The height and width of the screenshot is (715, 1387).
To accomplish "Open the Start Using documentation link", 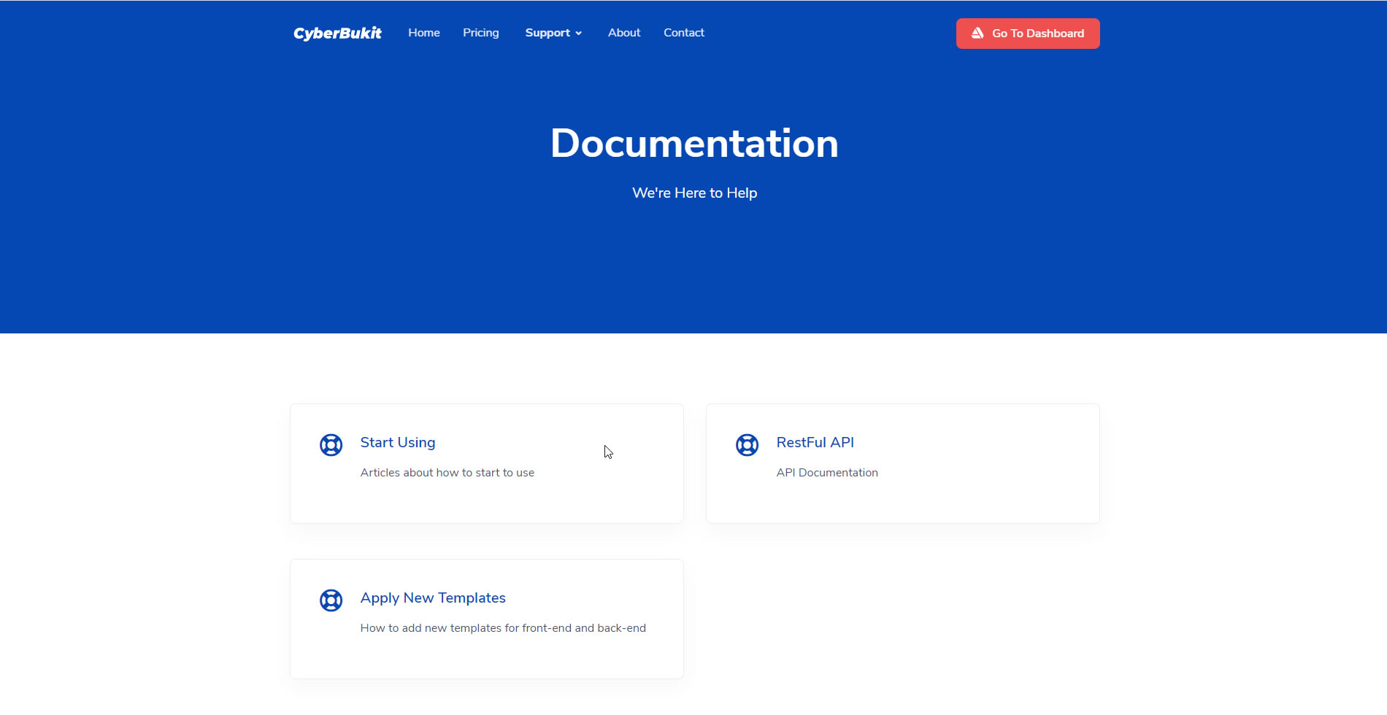I will tap(397, 442).
